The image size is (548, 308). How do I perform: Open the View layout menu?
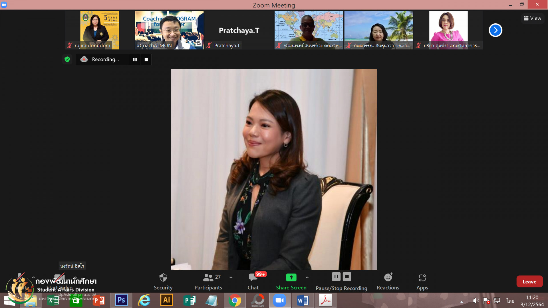pos(533,18)
